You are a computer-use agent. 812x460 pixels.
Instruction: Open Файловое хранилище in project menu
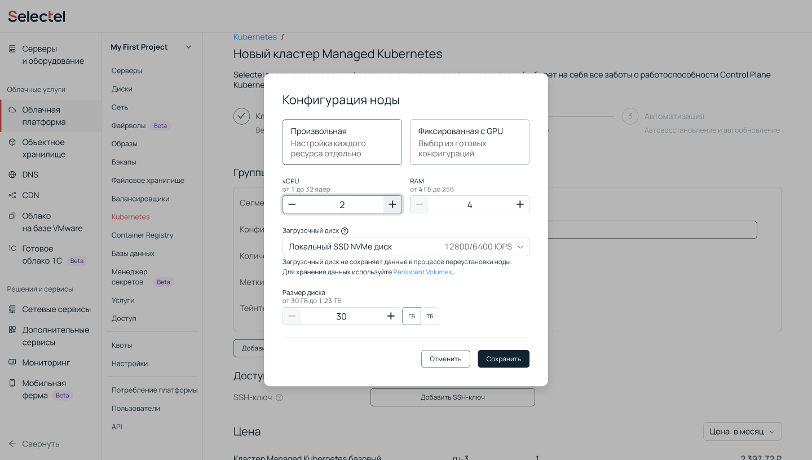pyautogui.click(x=148, y=180)
